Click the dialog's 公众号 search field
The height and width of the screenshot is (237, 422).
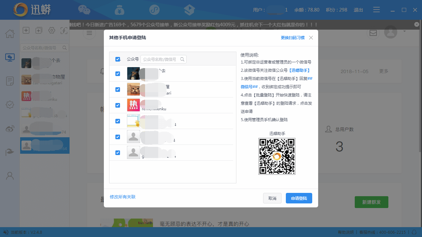pos(161,59)
